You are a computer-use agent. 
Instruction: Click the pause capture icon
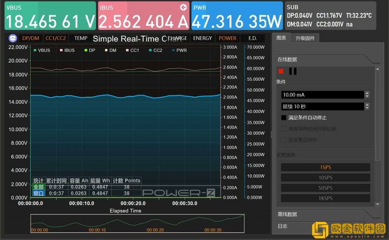point(292,71)
